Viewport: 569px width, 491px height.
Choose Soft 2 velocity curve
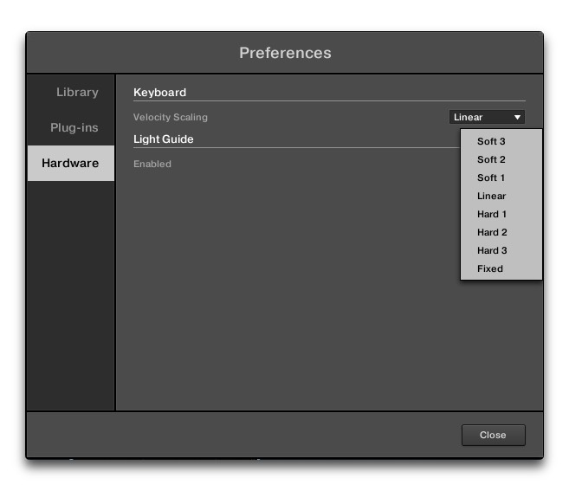click(501, 159)
